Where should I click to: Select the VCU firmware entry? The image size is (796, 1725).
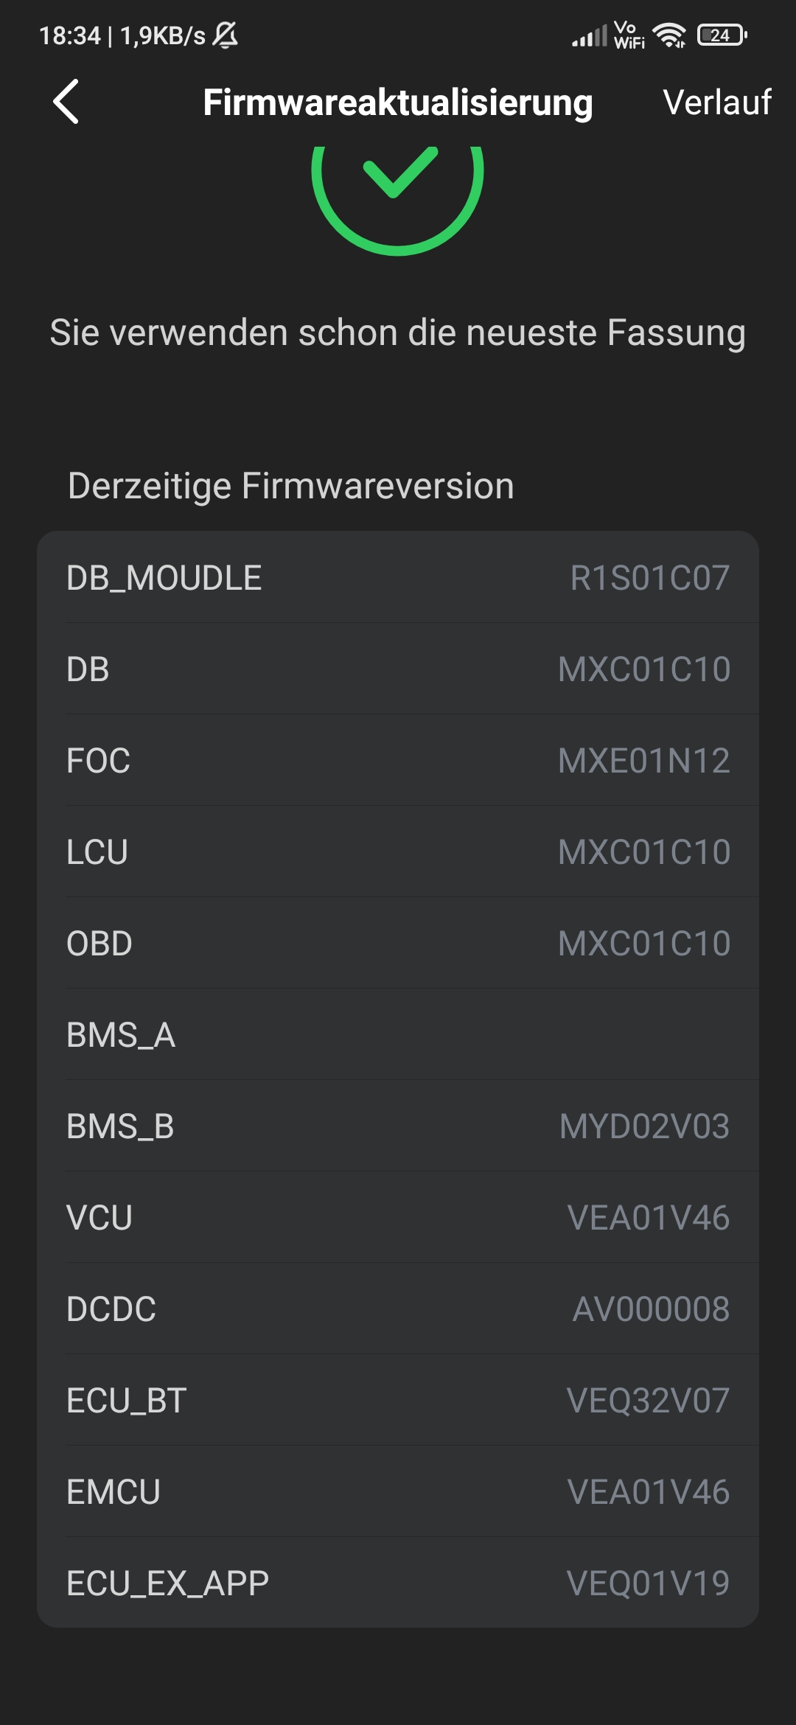click(x=398, y=1217)
